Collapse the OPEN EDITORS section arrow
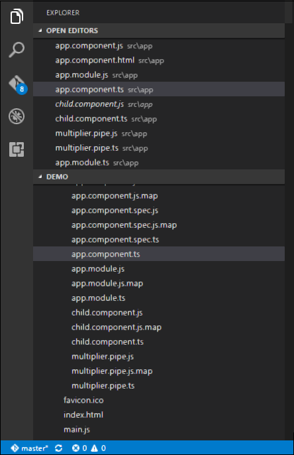This screenshot has height=455, width=294. (x=40, y=31)
